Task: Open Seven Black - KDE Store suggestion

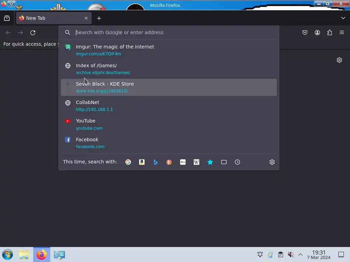Action: pos(169,87)
